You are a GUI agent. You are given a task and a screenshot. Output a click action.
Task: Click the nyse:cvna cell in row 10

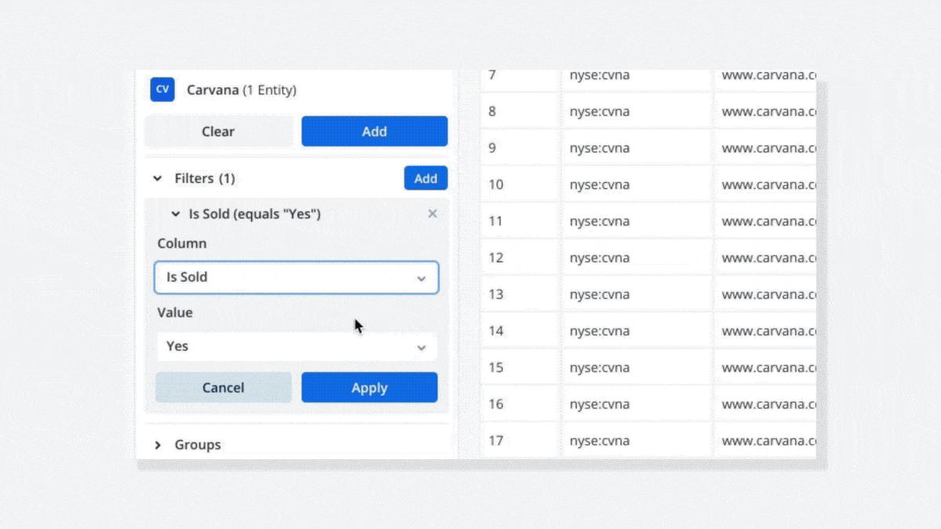pyautogui.click(x=636, y=184)
